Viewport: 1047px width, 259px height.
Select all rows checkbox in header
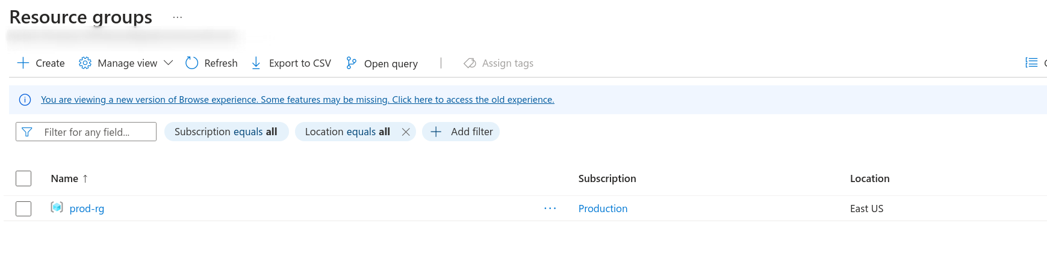point(23,178)
